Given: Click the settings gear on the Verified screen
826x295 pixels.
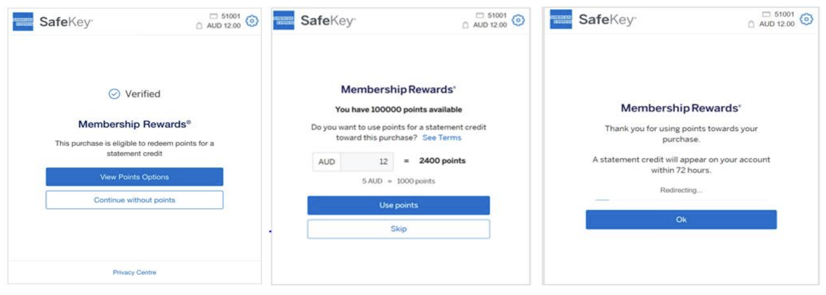Looking at the screenshot, I should tap(252, 21).
